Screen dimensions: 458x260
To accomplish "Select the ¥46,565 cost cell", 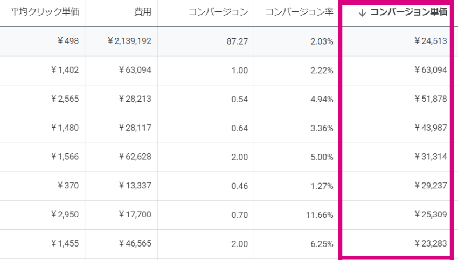I will click(x=135, y=243).
